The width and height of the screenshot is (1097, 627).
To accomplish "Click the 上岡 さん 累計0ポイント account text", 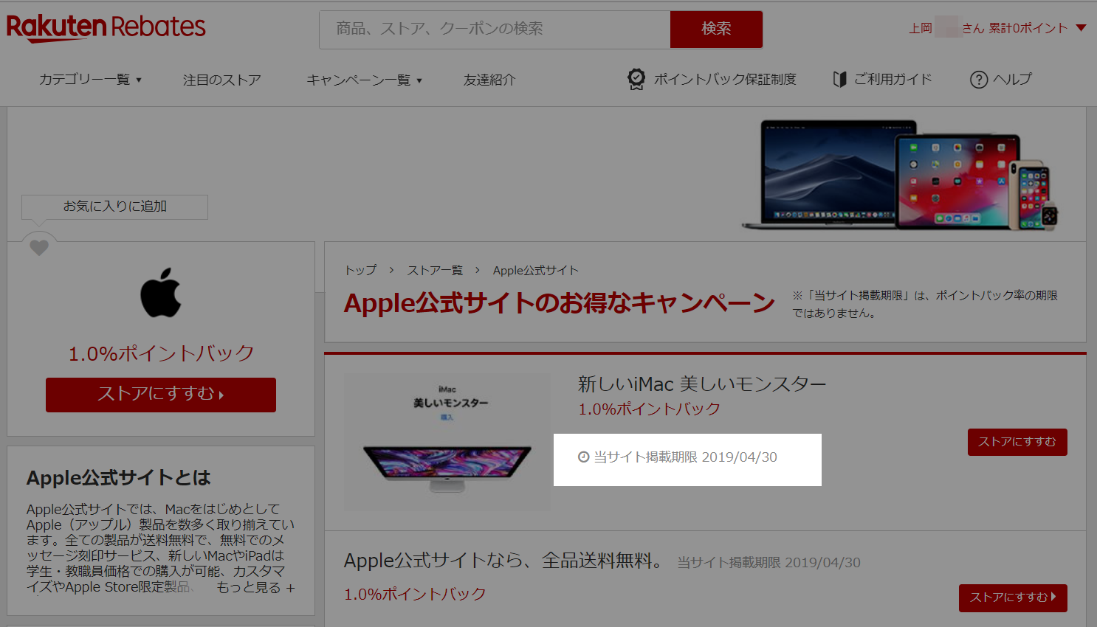I will [988, 28].
